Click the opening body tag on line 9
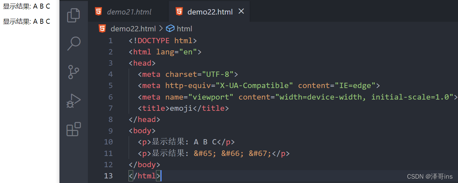This screenshot has width=458, height=183. tap(142, 131)
